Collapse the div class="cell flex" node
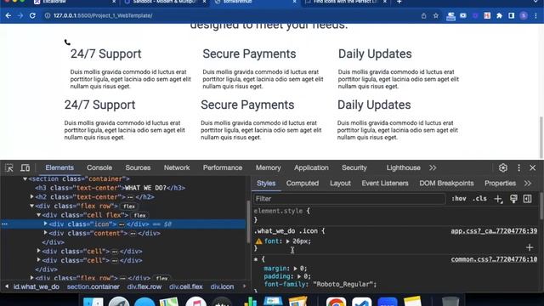The height and width of the screenshot is (306, 544). point(39,215)
